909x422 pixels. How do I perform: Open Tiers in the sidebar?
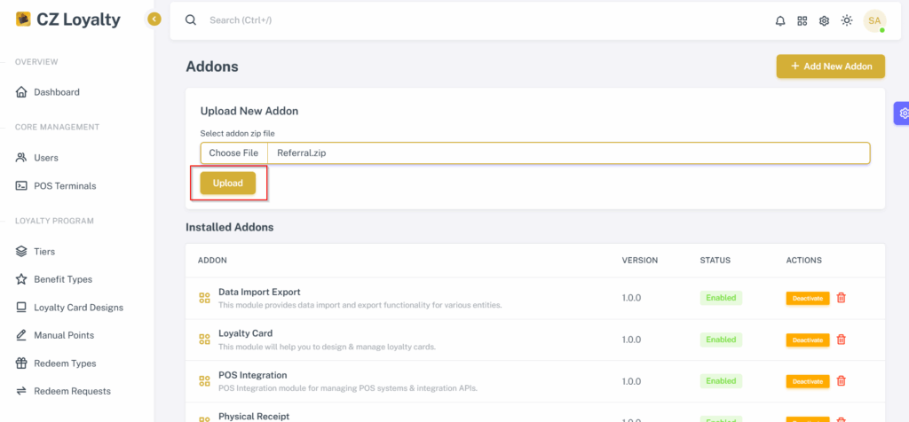coord(44,252)
